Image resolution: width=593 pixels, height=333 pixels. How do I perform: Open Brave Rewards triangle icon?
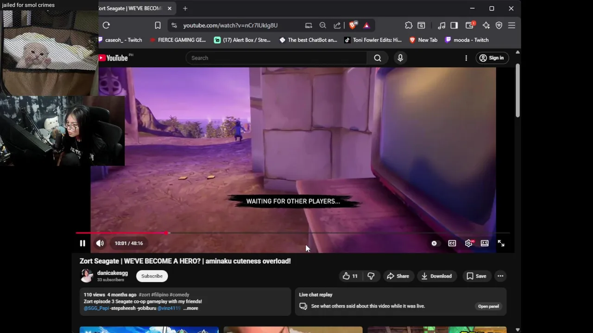(366, 25)
